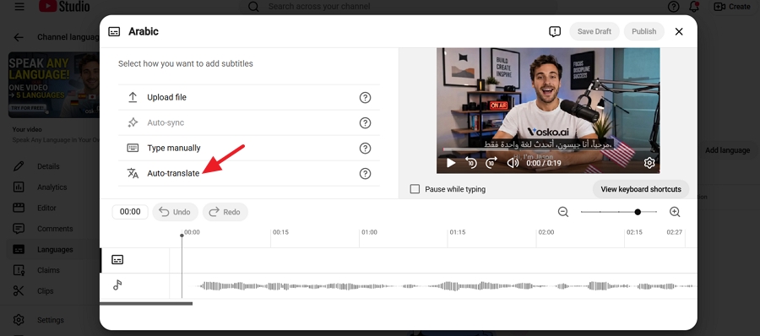Click the 01:00 marker on the timeline
760x336 pixels.
369,232
